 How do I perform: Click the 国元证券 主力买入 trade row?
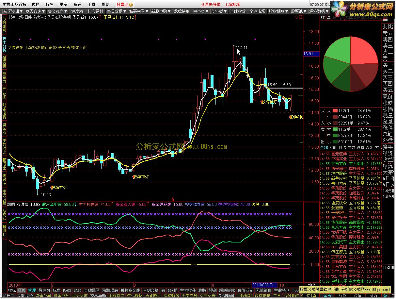(351, 154)
